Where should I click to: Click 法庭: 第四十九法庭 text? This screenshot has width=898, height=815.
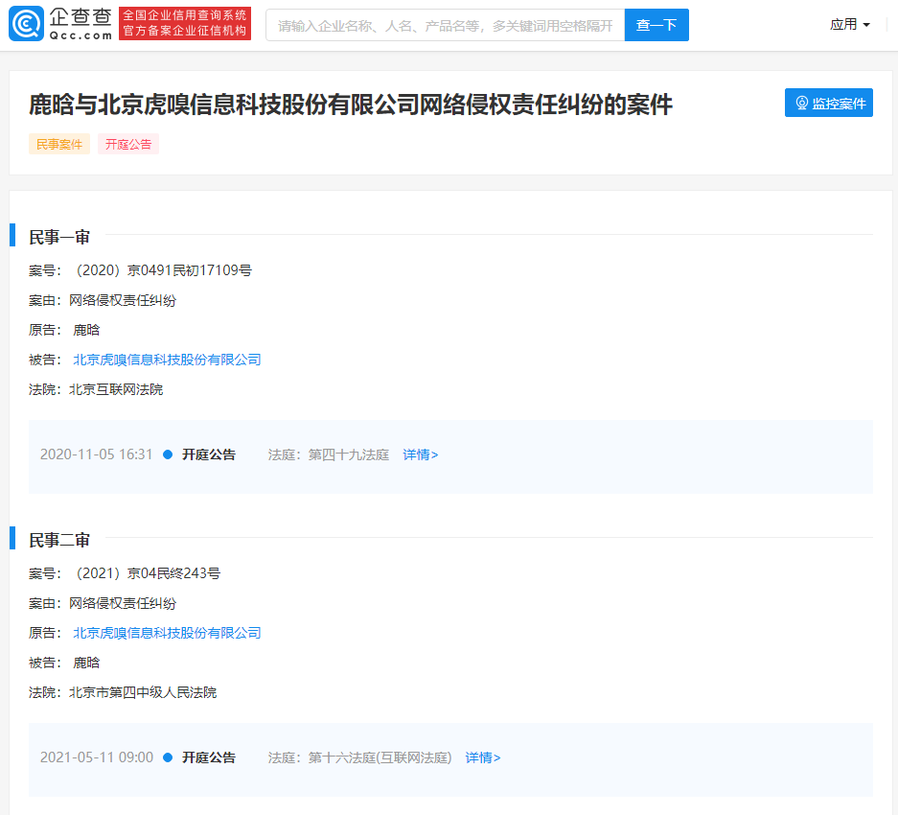(329, 455)
